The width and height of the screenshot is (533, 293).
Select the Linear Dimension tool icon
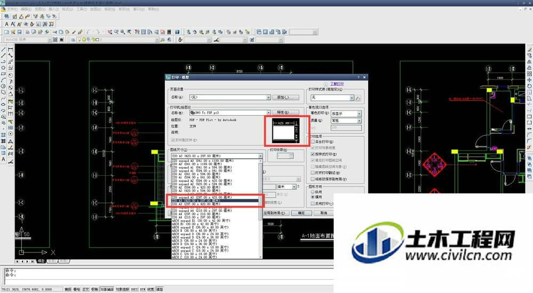coord(10,50)
